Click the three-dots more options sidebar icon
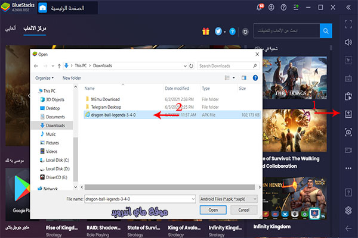This screenshot has height=238, width=358. click(x=348, y=168)
